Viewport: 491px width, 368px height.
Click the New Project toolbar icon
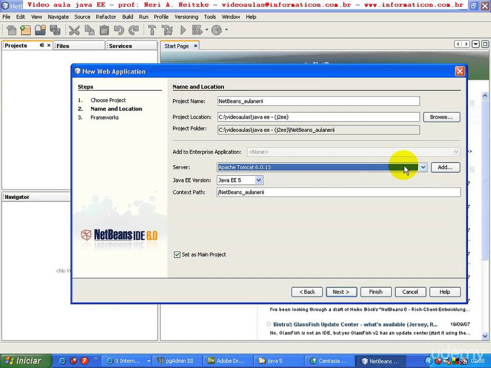coord(26,30)
